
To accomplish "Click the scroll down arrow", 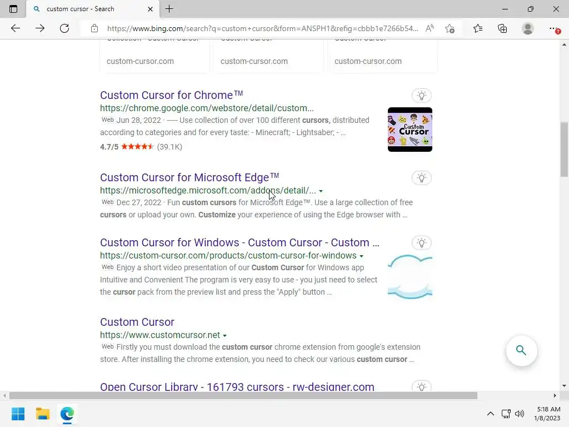I will click(564, 386).
